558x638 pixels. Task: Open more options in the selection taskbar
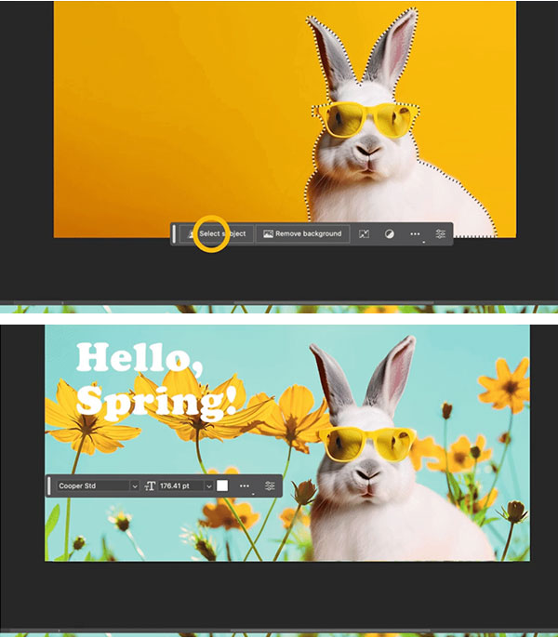tap(415, 234)
